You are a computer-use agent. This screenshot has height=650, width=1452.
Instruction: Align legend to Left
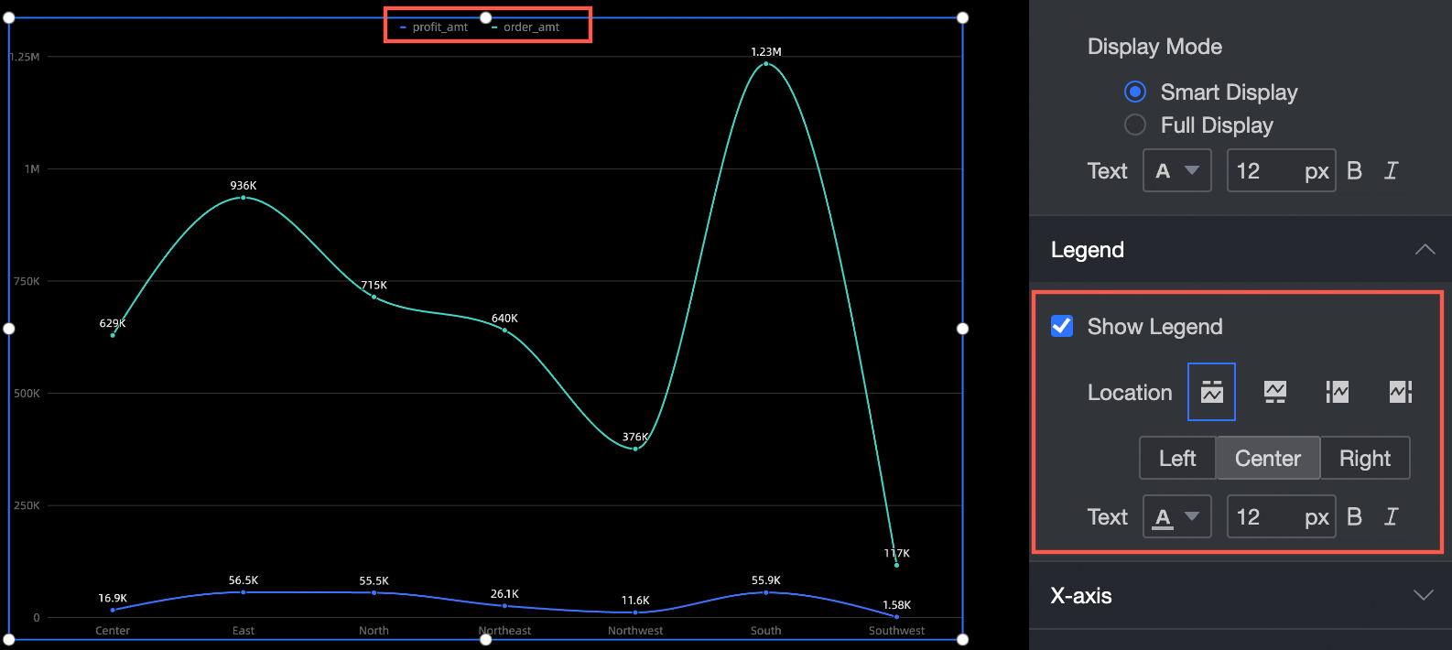[x=1177, y=458]
